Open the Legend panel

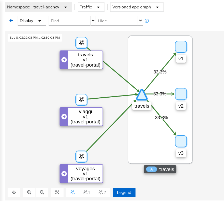124,192
